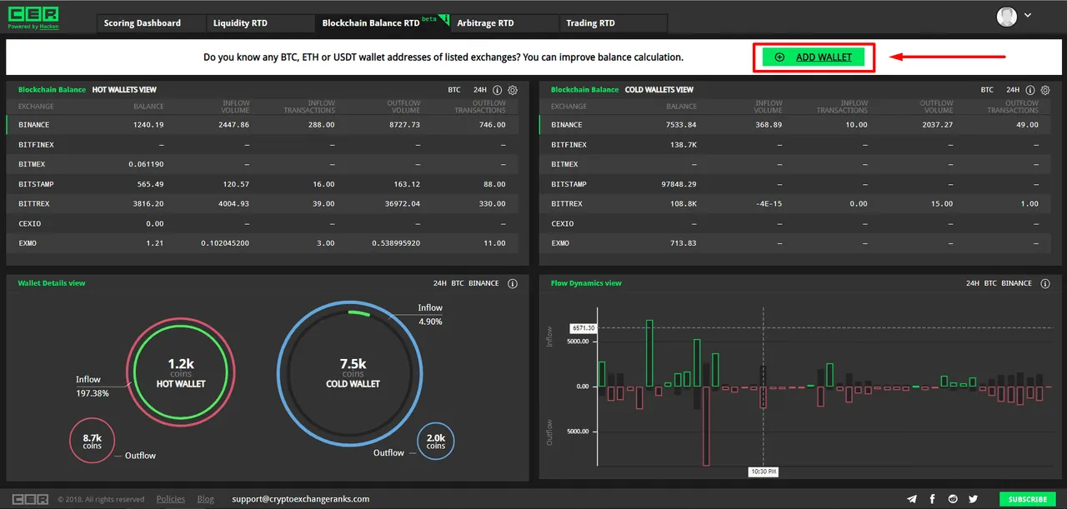Show info for Hot Wallets view
This screenshot has width=1067, height=509.
498,90
